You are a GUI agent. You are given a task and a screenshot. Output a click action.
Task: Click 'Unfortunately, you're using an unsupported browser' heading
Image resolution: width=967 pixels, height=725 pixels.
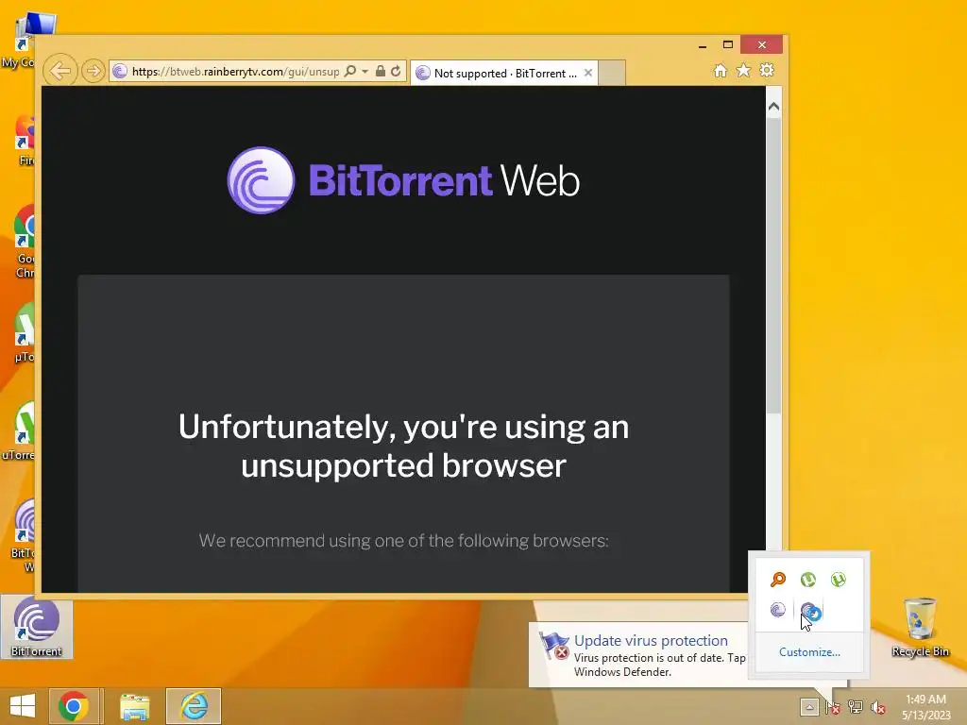[x=403, y=446]
